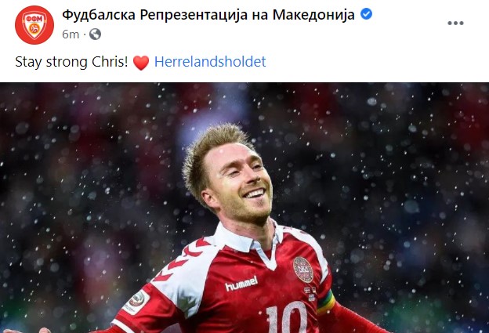Open Фудбалска Репрезентација на Македонија page
489x333 pixels.
point(208,15)
